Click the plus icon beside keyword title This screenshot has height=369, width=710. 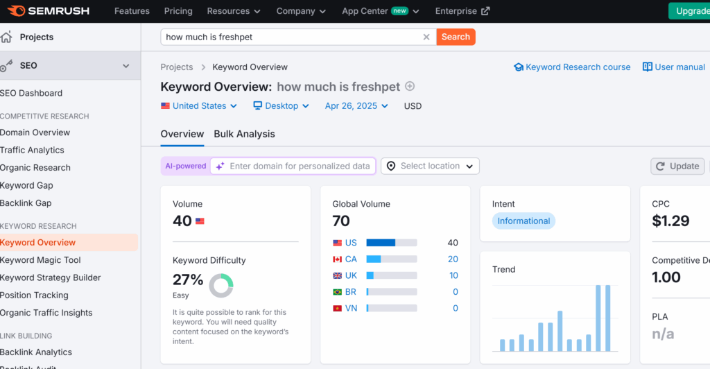pyautogui.click(x=410, y=86)
